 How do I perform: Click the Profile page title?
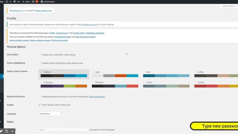[12, 18]
